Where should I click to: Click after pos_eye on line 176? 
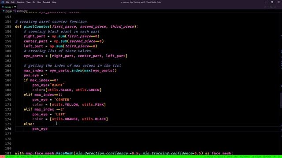point(48,129)
